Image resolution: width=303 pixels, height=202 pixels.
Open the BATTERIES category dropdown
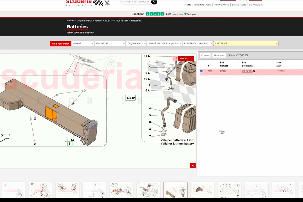pyautogui.click(x=246, y=44)
